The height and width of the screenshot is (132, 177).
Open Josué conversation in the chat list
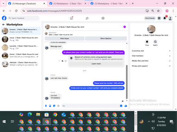tap(21, 39)
